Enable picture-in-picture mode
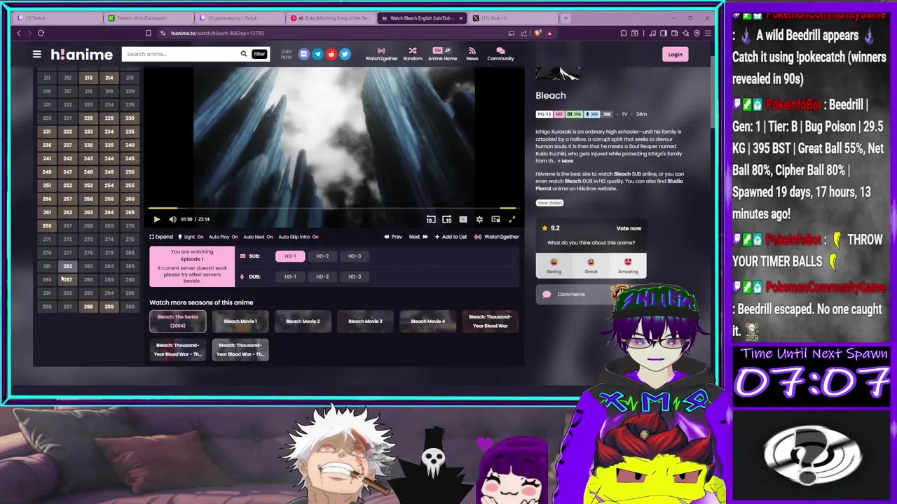This screenshot has height=504, width=897. [495, 219]
